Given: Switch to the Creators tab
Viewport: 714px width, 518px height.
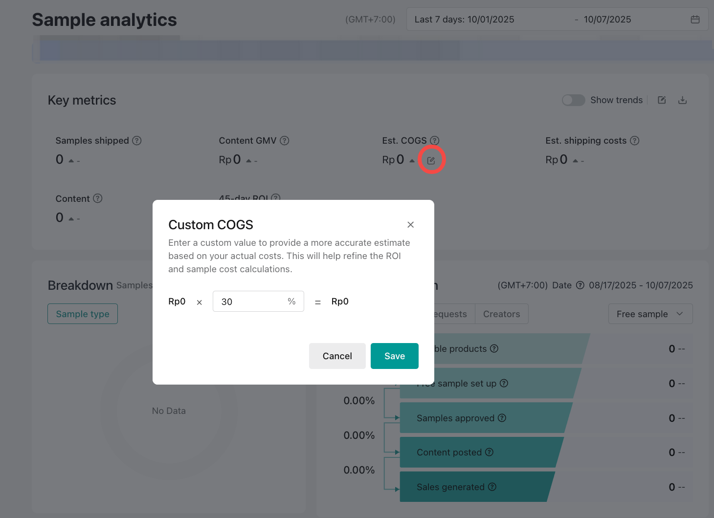Looking at the screenshot, I should point(501,314).
